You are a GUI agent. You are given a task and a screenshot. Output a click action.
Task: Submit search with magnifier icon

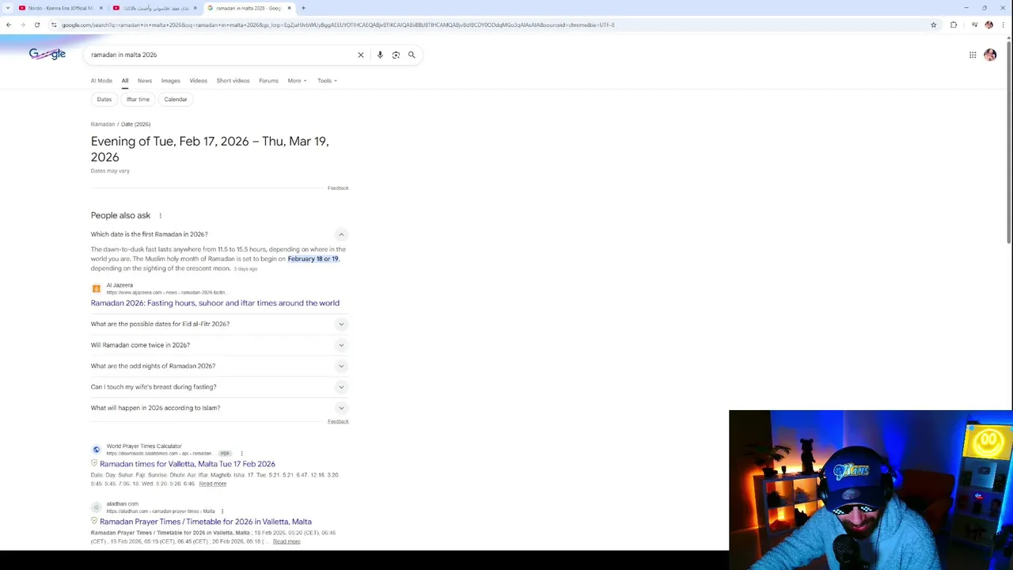[x=412, y=55]
